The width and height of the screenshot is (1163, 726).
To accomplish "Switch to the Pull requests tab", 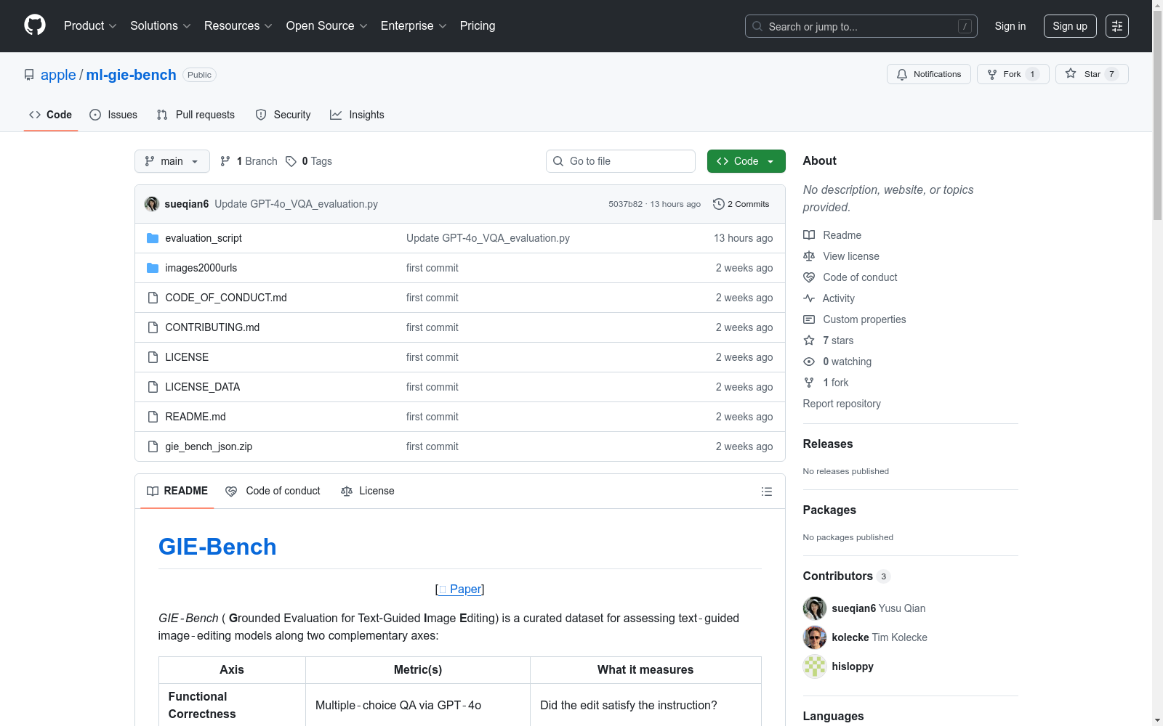I will (x=196, y=115).
